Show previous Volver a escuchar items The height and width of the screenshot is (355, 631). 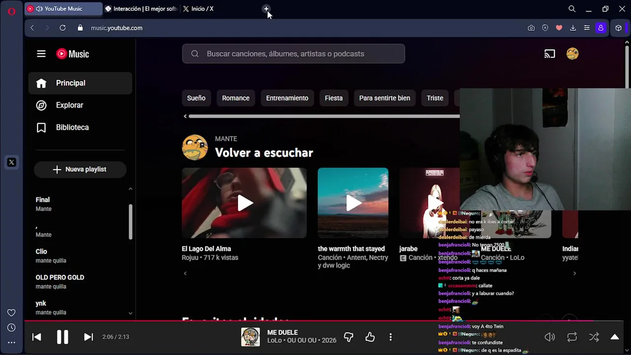click(185, 273)
